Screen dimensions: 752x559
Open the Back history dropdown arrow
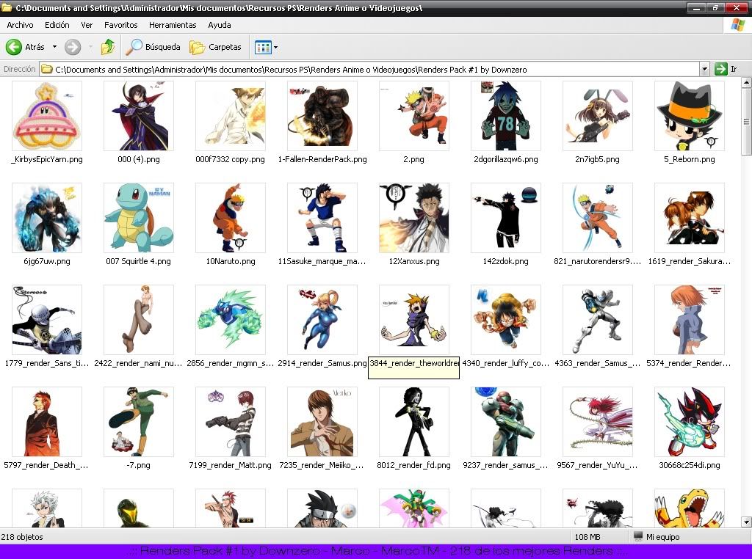[x=54, y=47]
